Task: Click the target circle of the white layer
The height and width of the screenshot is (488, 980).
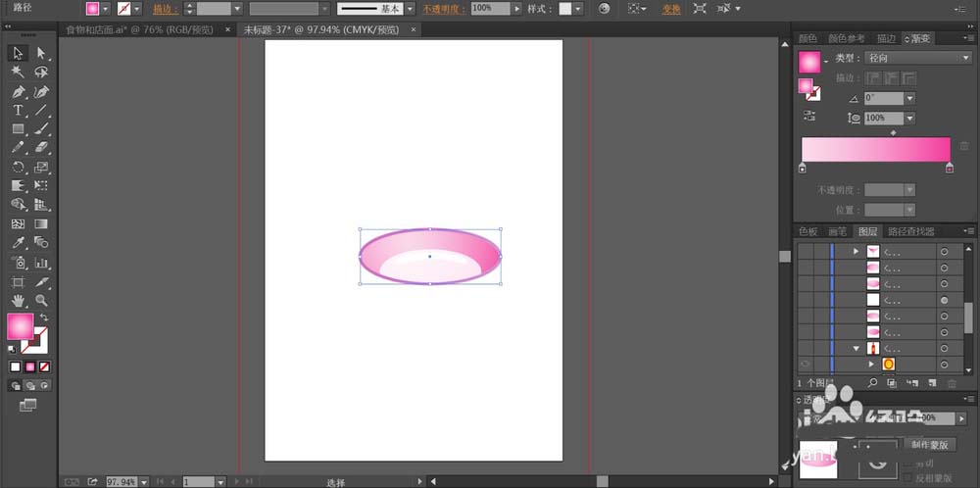Action: click(944, 300)
